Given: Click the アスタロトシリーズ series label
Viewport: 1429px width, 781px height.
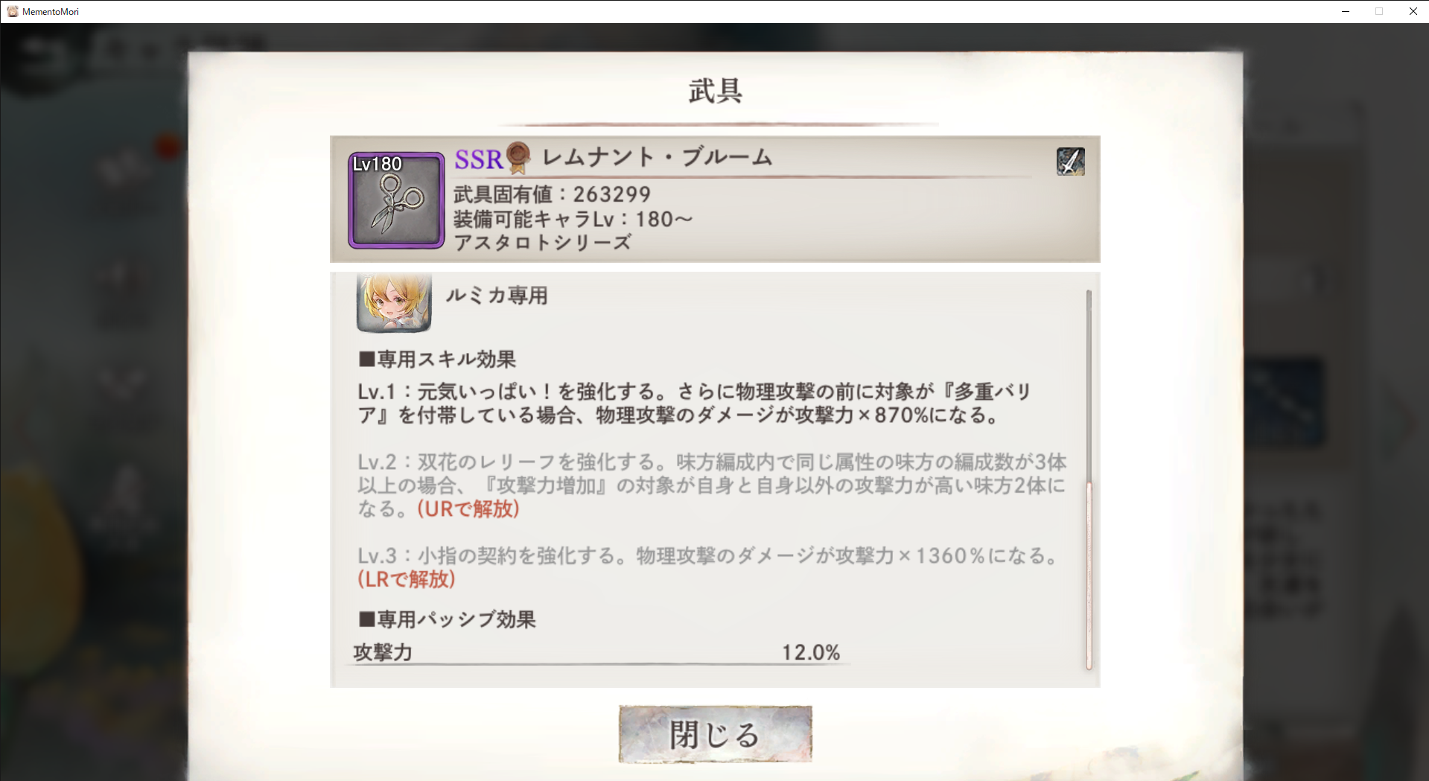Looking at the screenshot, I should tap(543, 243).
